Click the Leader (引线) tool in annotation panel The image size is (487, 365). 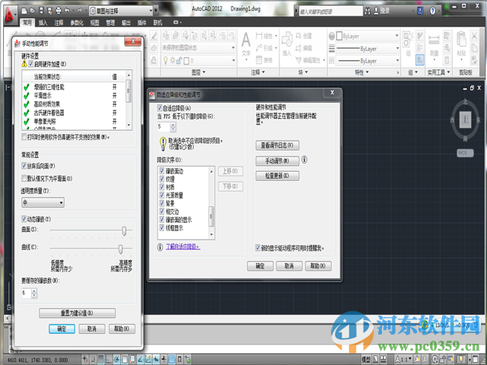click(x=264, y=48)
